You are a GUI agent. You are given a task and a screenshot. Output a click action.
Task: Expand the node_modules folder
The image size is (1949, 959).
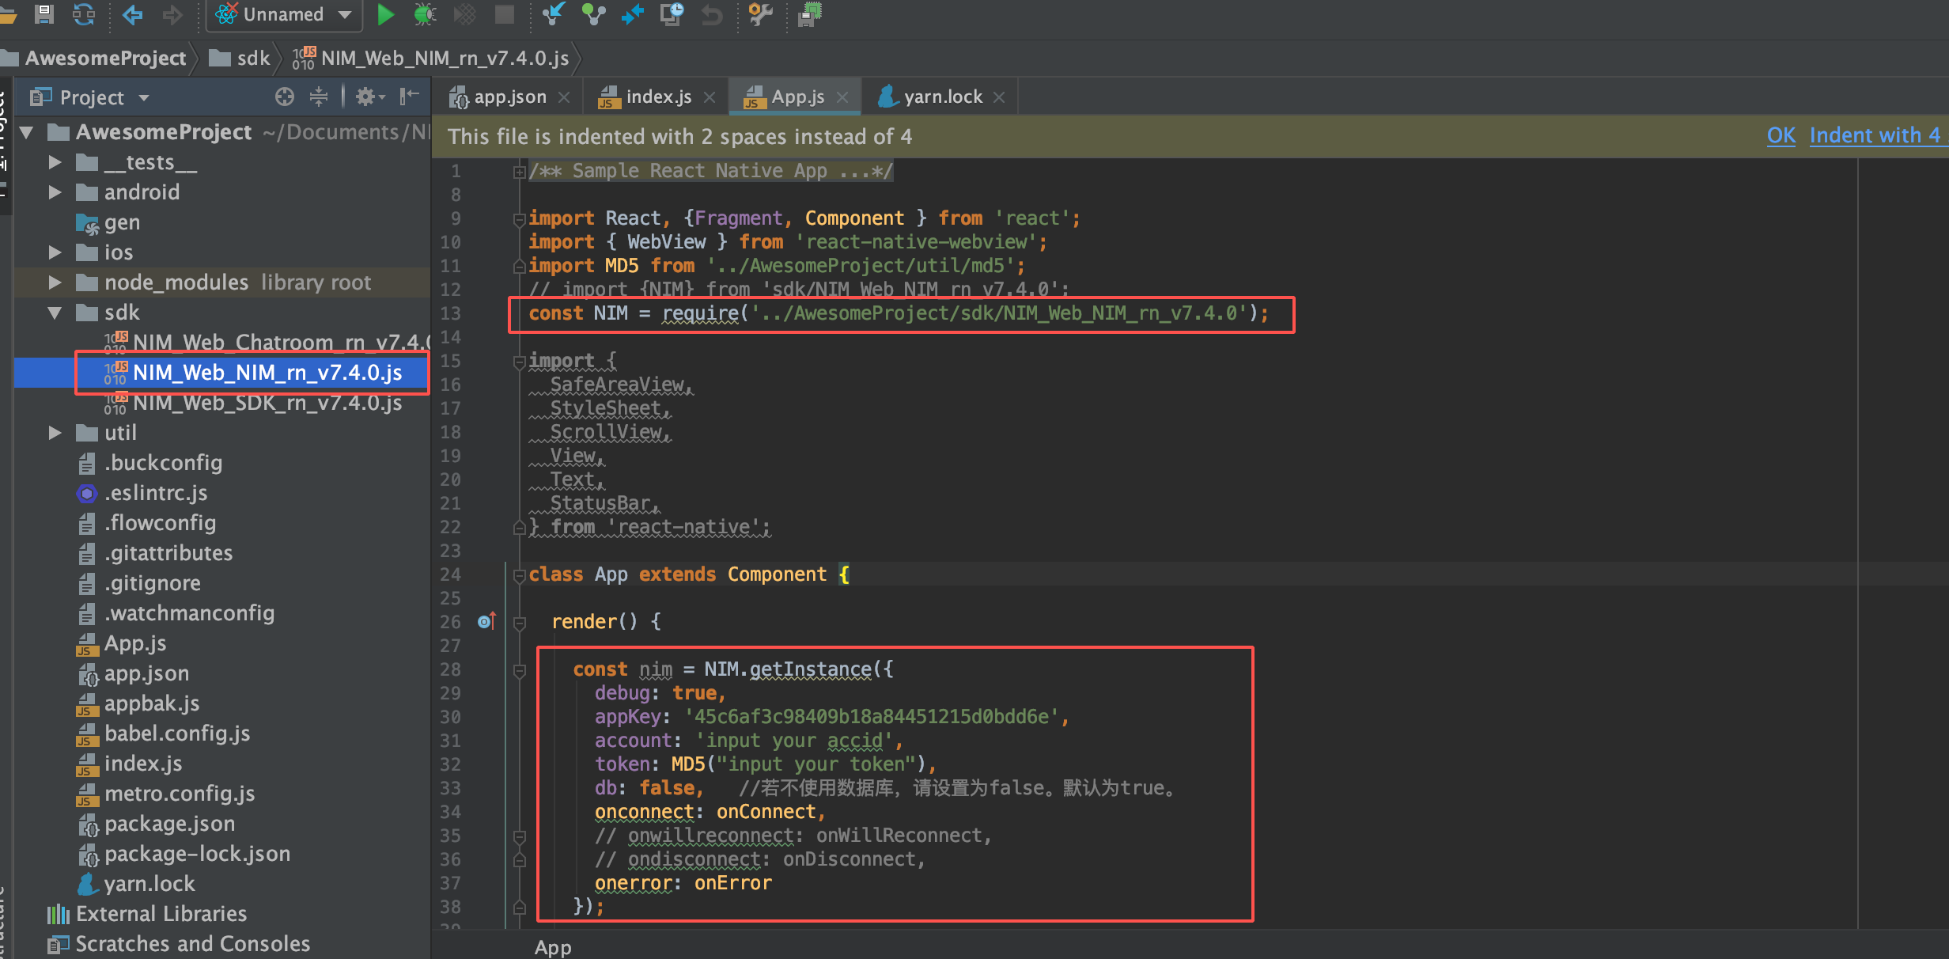55,282
